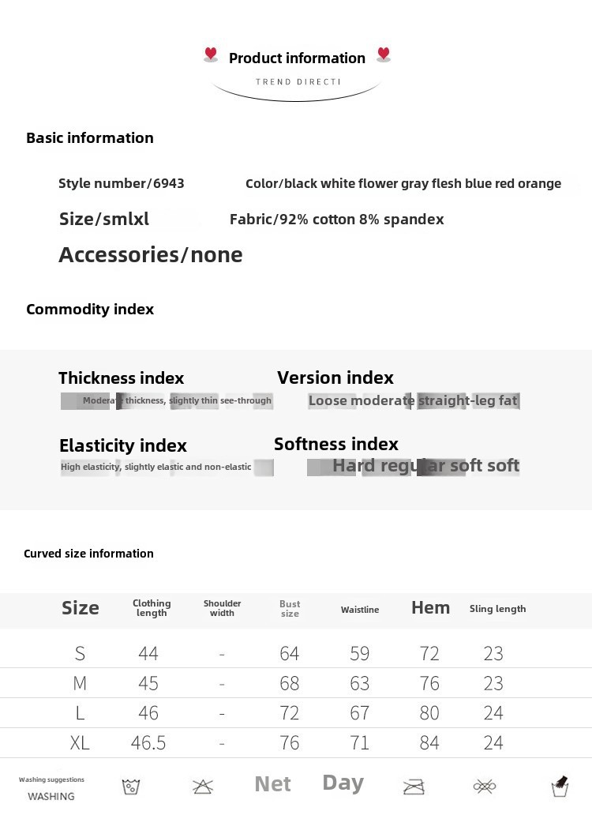The height and width of the screenshot is (815, 592).
Task: Click the do-not-bleach triangle icon
Action: pos(203,787)
